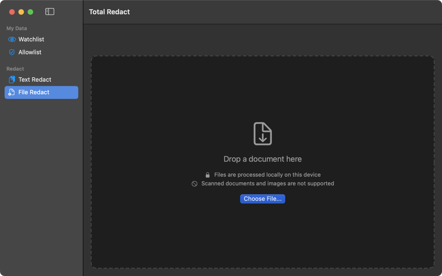Switch to Text Redact

pos(41,80)
